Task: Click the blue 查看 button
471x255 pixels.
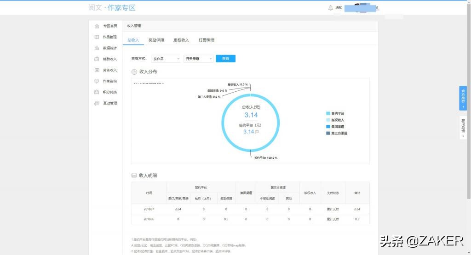Action: pos(225,59)
